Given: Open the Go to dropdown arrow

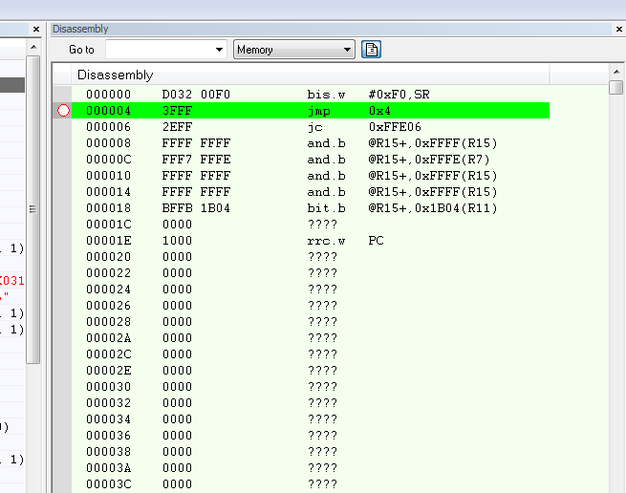Looking at the screenshot, I should [x=219, y=50].
